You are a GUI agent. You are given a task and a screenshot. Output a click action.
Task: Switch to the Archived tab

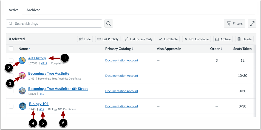click(33, 10)
